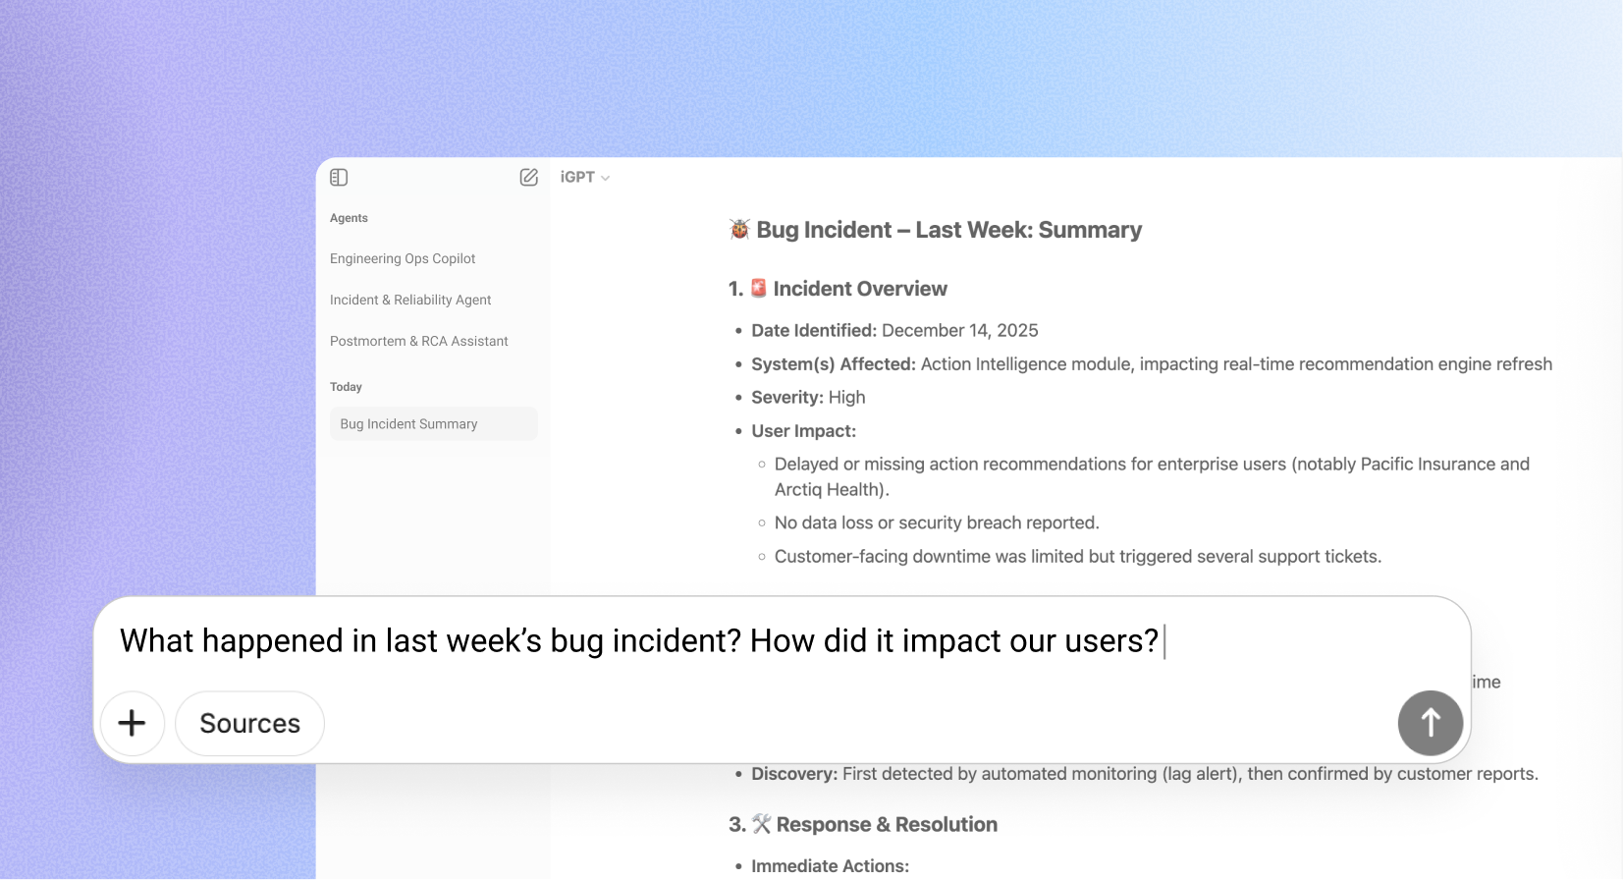Click the tools emoji beside Response & Resolution
This screenshot has height=880, width=1623.
point(762,824)
